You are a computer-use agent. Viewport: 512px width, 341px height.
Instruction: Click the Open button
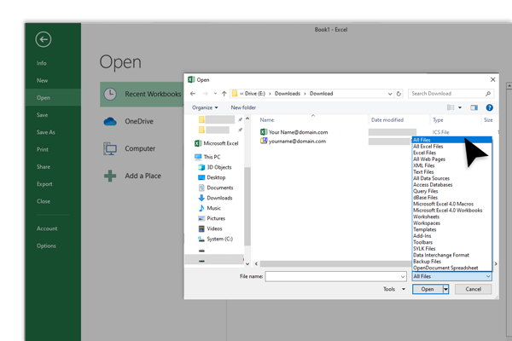[x=428, y=289]
